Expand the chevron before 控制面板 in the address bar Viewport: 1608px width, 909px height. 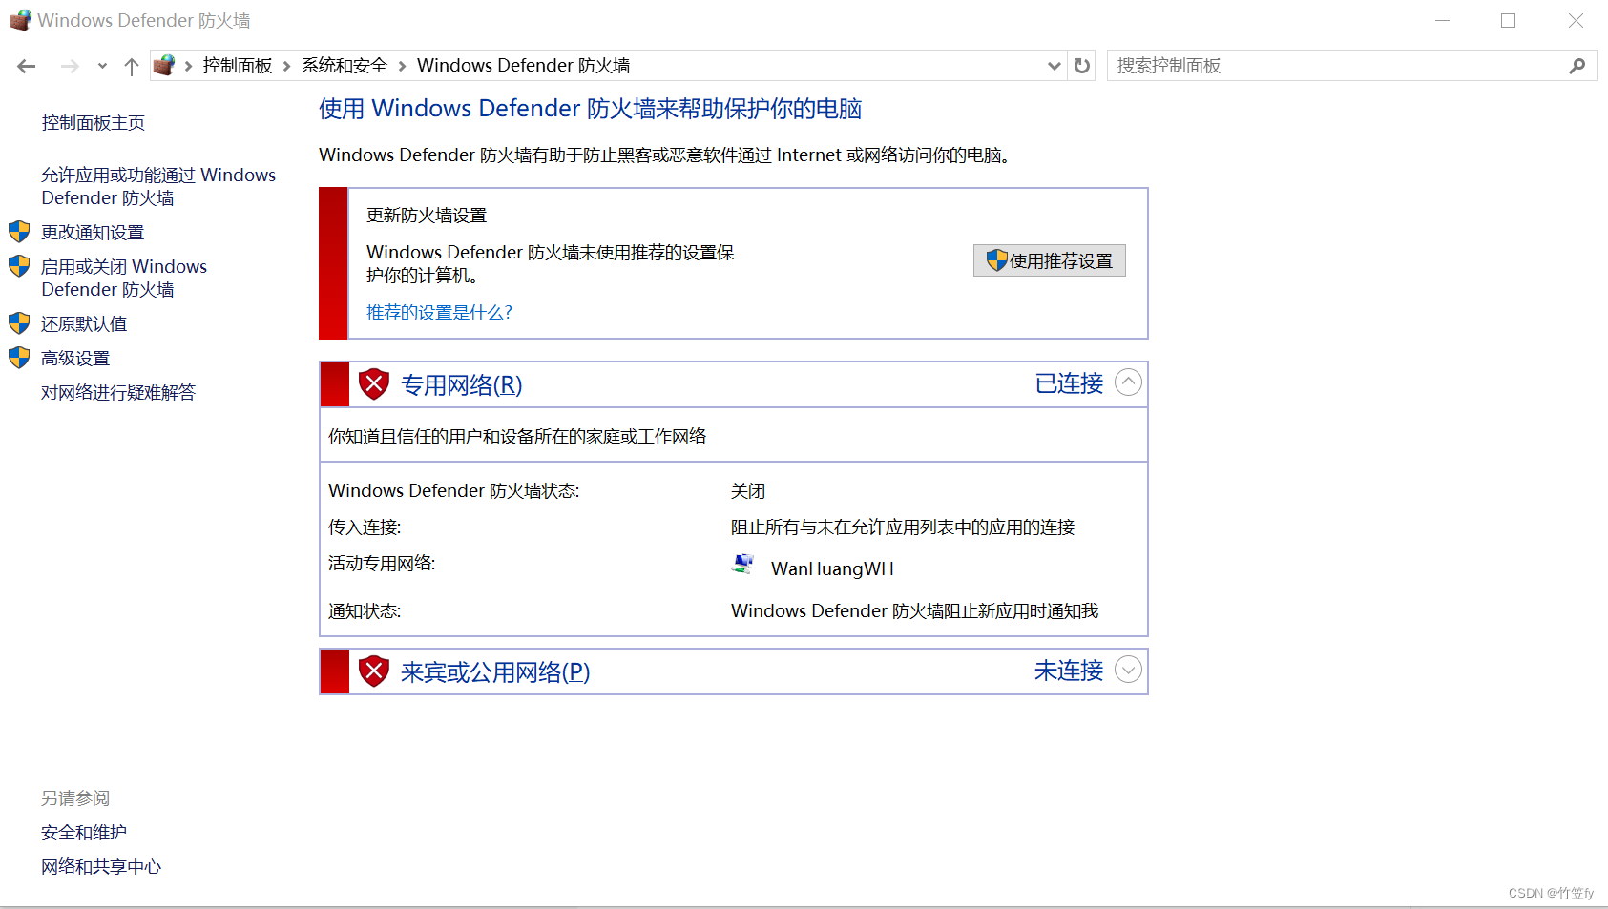click(x=188, y=66)
